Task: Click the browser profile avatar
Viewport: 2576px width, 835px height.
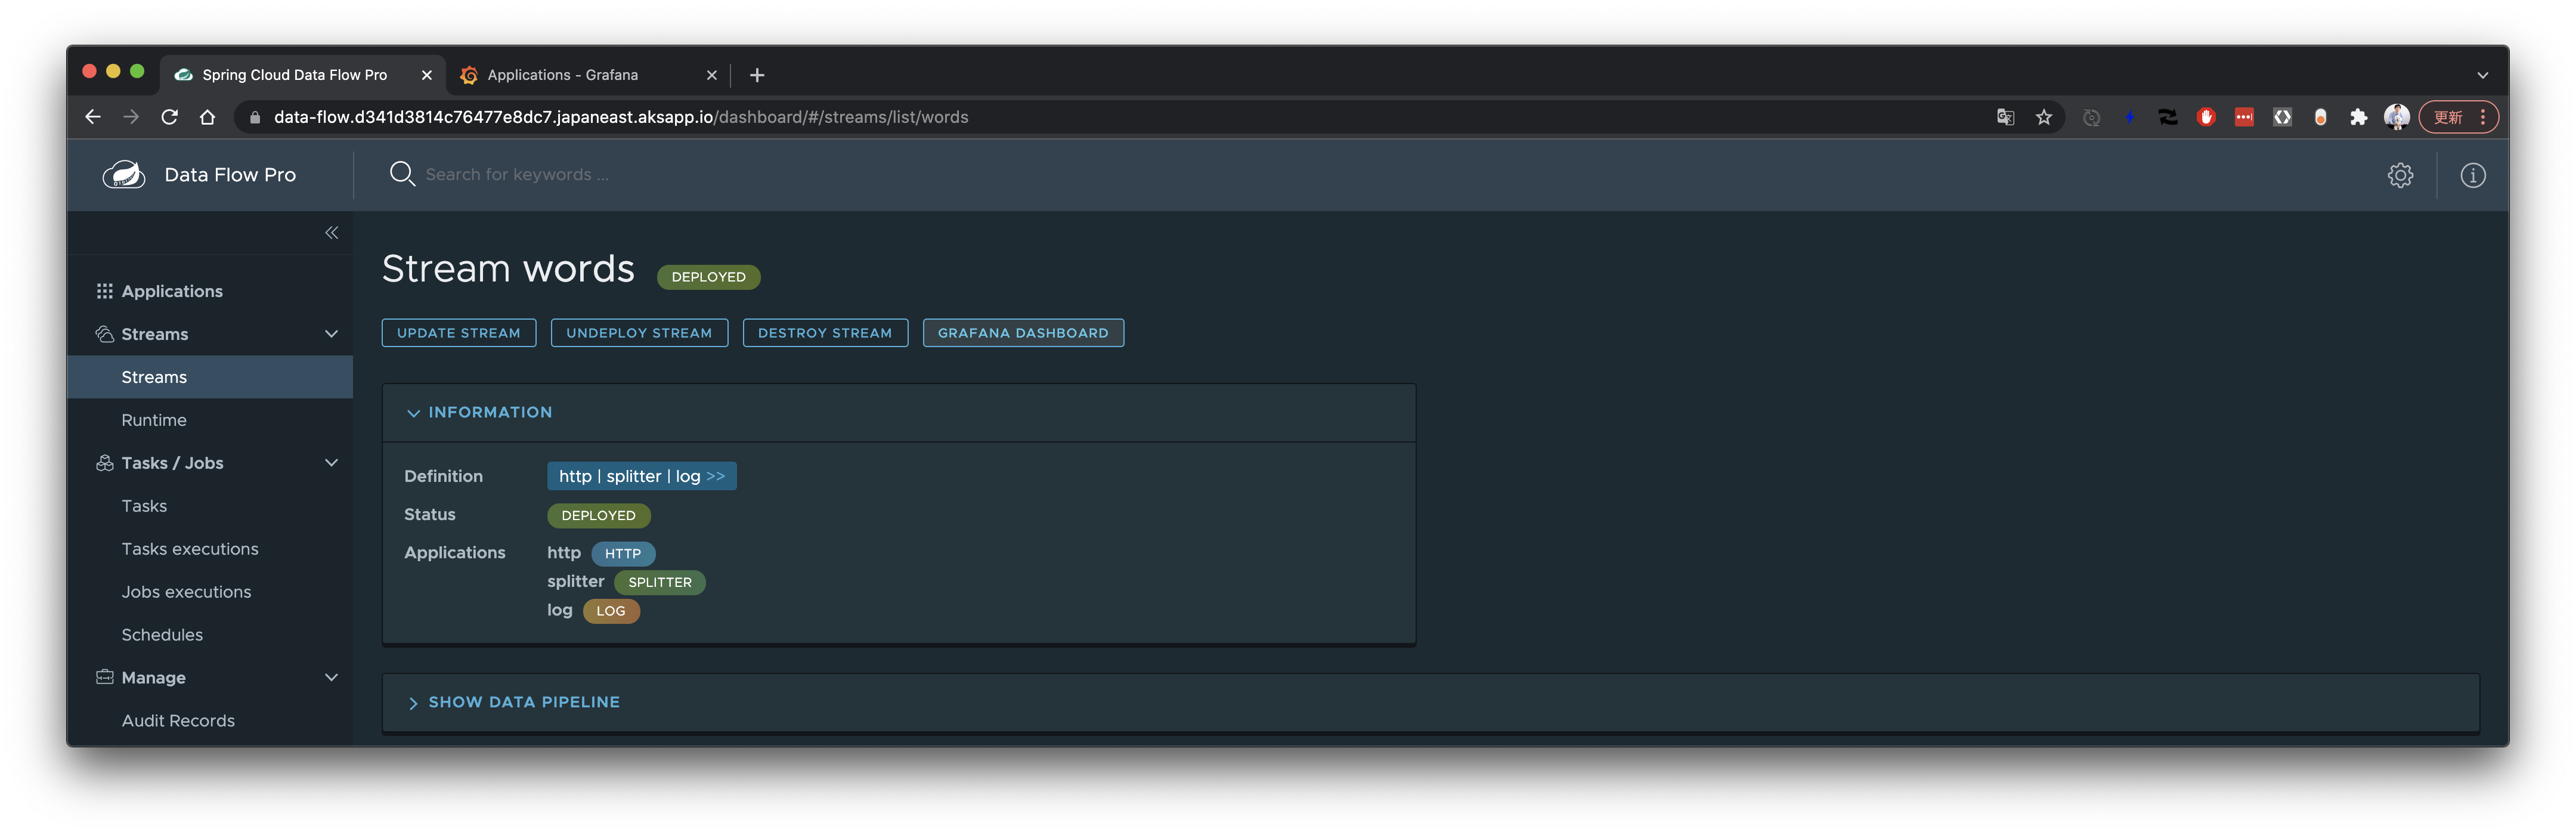Action: (x=2396, y=117)
